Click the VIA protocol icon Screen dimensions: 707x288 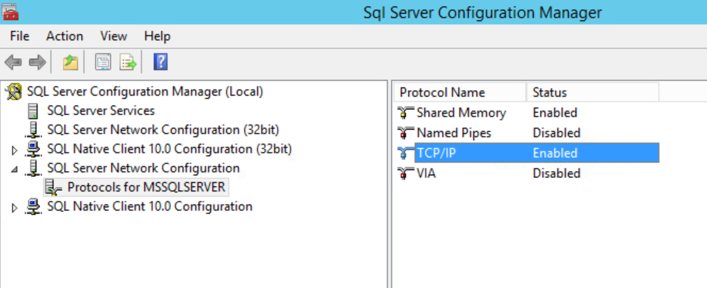(406, 173)
